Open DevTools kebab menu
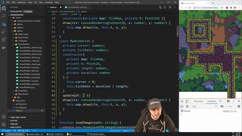242x136 pixels. [x=234, y=101]
